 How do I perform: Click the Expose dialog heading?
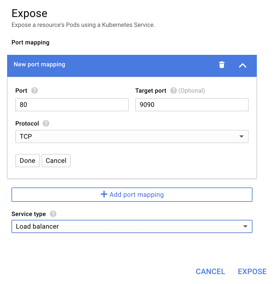point(30,13)
